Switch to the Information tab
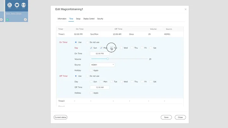 62,19
